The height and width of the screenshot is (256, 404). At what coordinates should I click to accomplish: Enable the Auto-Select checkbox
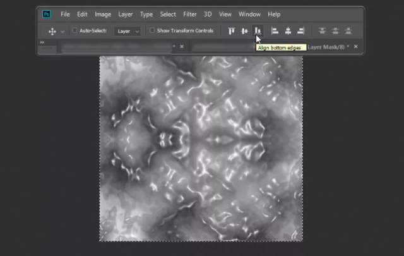click(74, 30)
